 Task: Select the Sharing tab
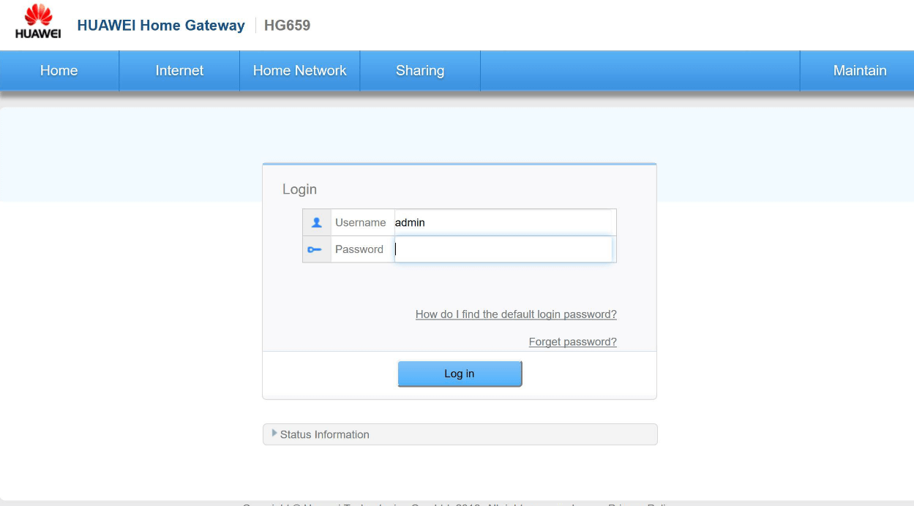point(420,71)
